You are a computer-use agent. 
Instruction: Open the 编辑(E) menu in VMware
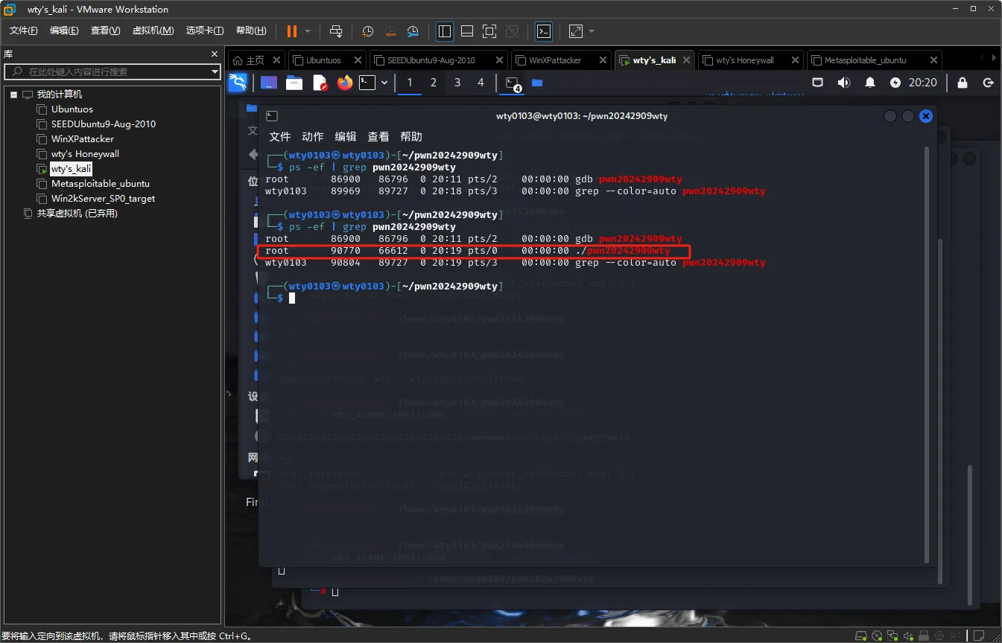(x=64, y=31)
